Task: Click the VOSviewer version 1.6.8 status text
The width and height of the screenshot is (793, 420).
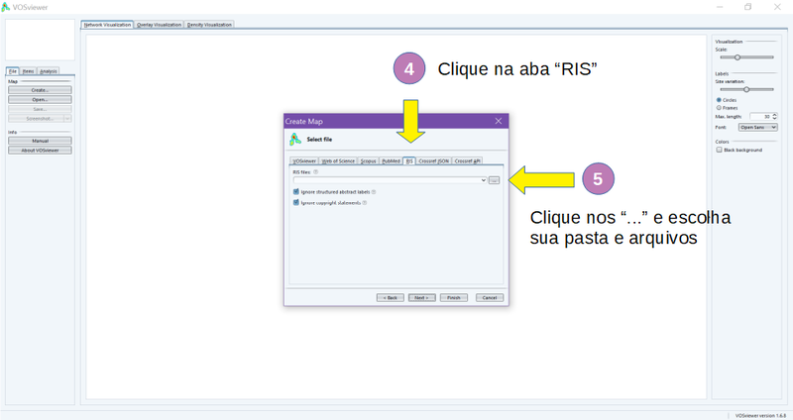Action: point(760,415)
